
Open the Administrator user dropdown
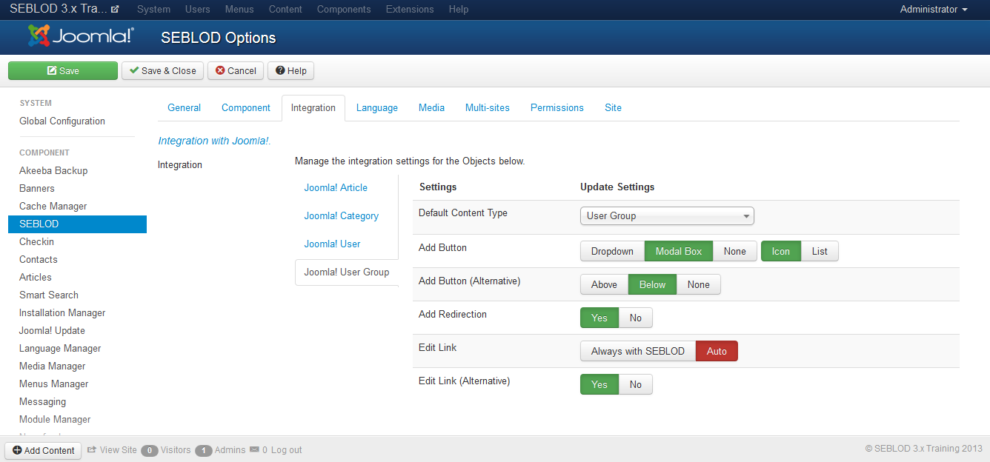pyautogui.click(x=934, y=10)
